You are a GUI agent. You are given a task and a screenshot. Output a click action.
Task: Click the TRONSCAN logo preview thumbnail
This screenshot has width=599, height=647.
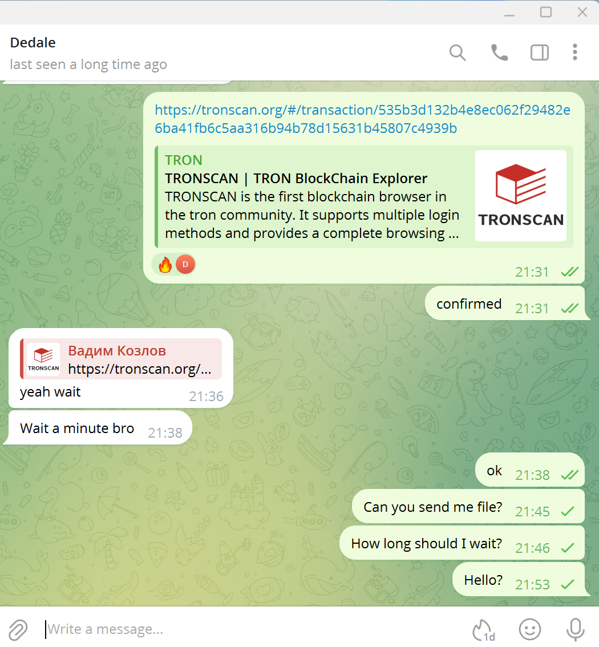pos(521,196)
